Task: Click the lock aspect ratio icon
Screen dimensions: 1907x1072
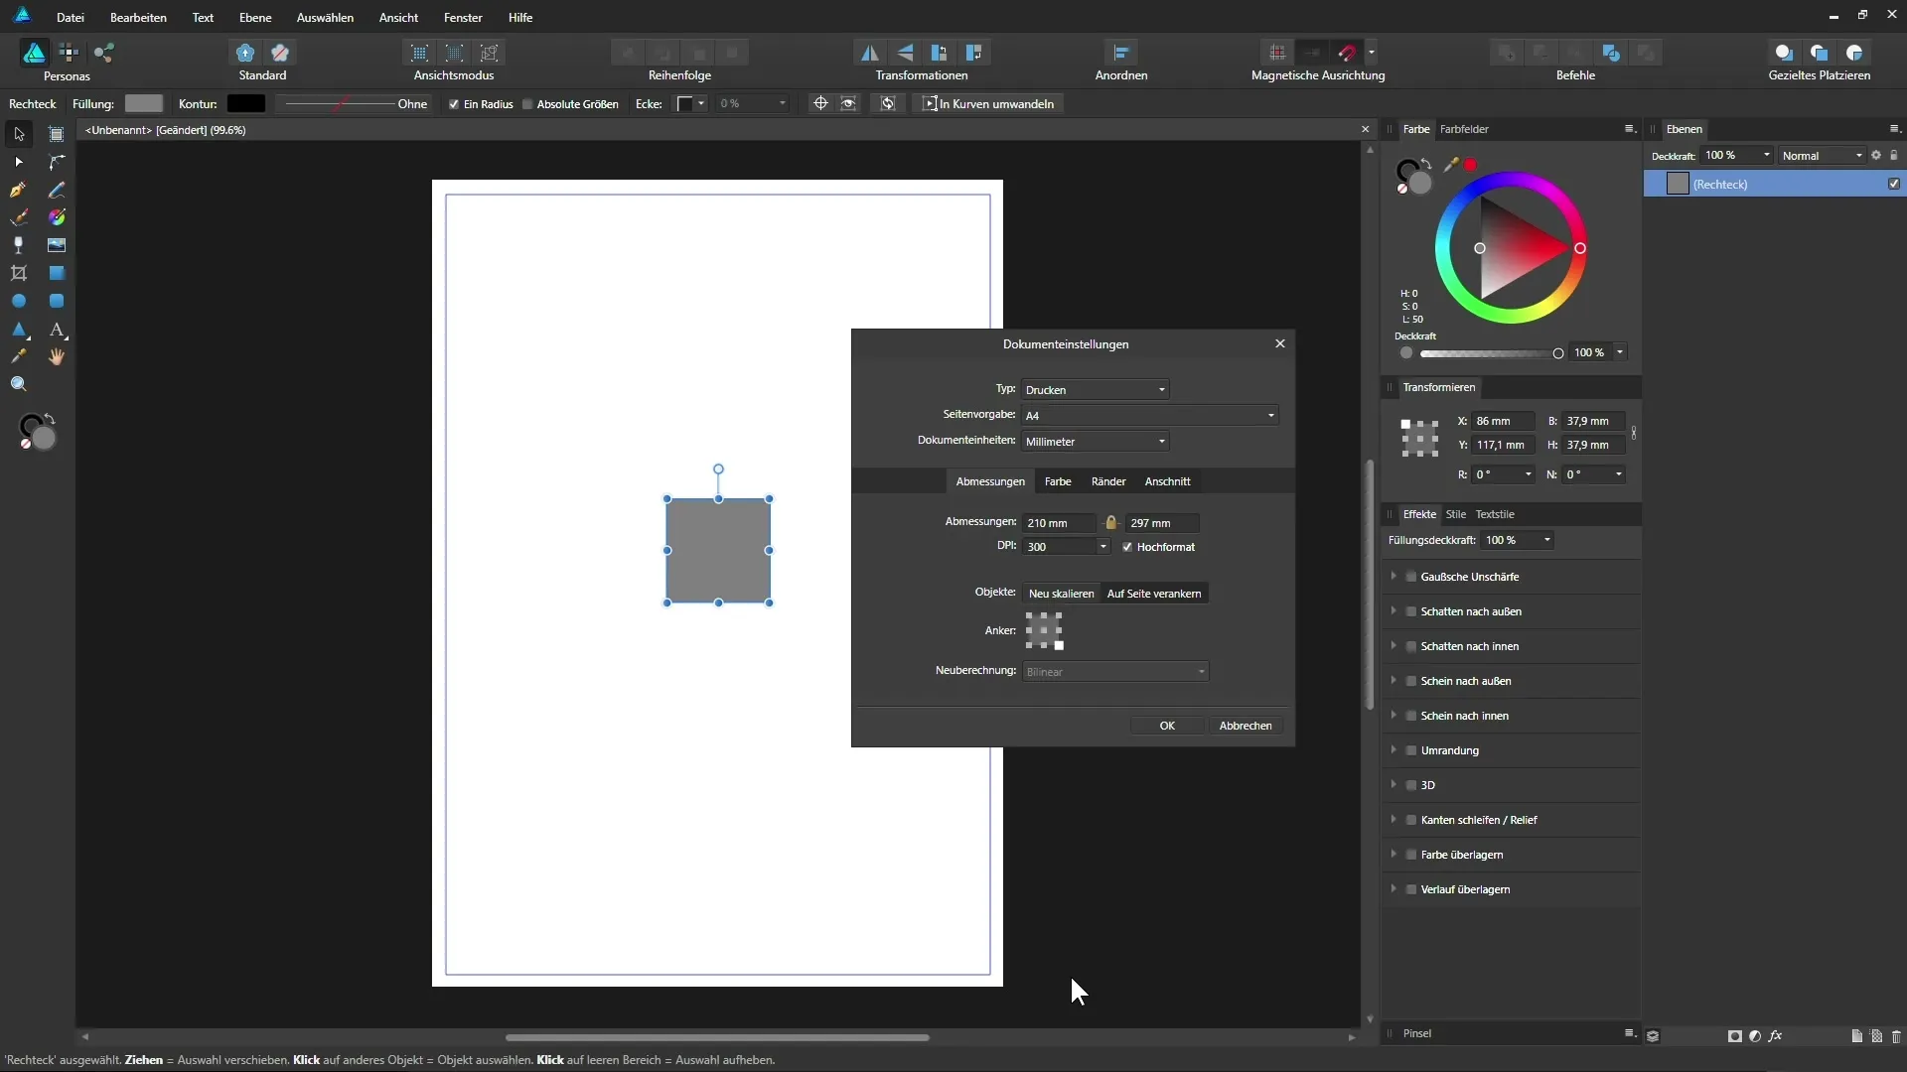Action: 1111,523
